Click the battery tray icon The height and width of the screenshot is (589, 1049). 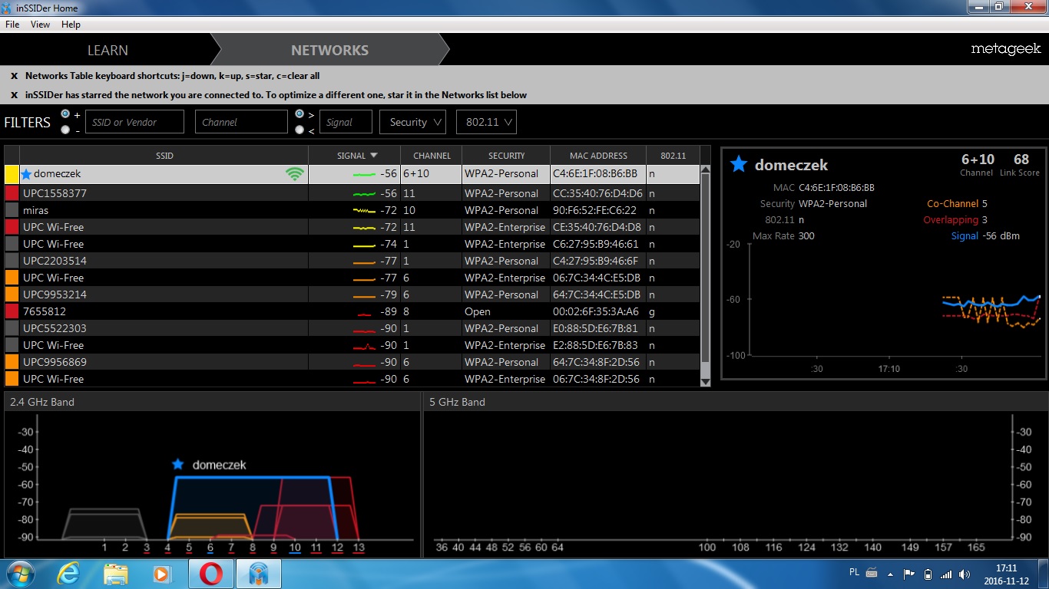(x=928, y=574)
